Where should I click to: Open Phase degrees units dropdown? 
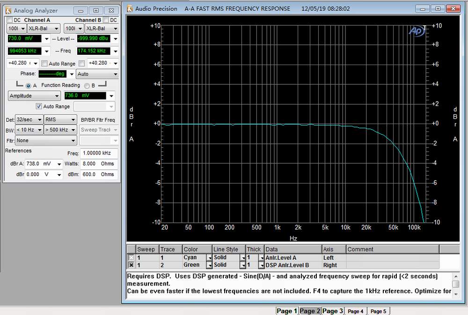coord(72,74)
